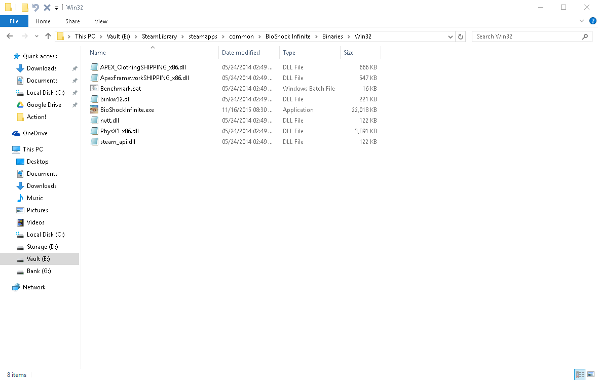The width and height of the screenshot is (598, 380).
Task: Click SteamLibrary in the address breadcrumb
Action: pos(160,36)
